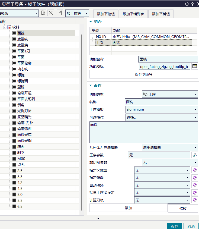The width and height of the screenshot is (199, 229).
Task: Click refresh icon beside 指定壁面
Action: (x=195, y=178)
